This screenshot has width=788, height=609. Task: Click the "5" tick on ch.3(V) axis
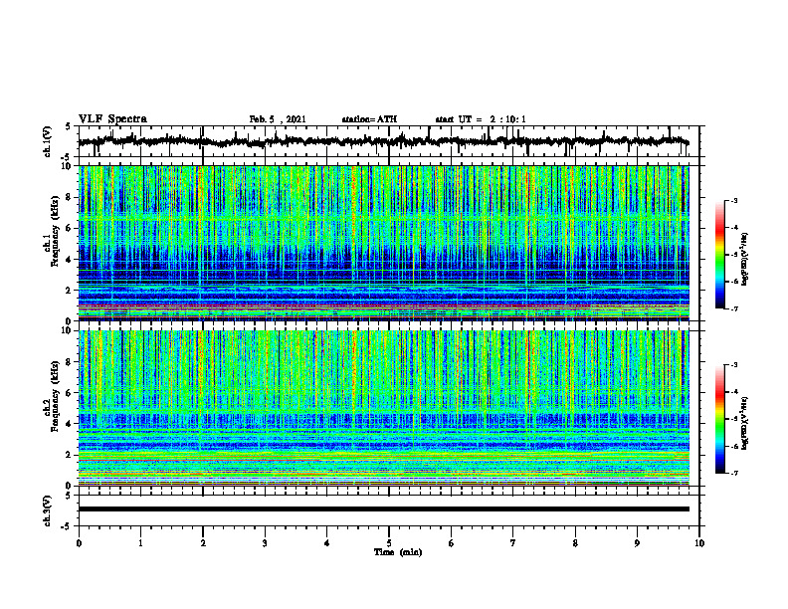click(x=70, y=496)
